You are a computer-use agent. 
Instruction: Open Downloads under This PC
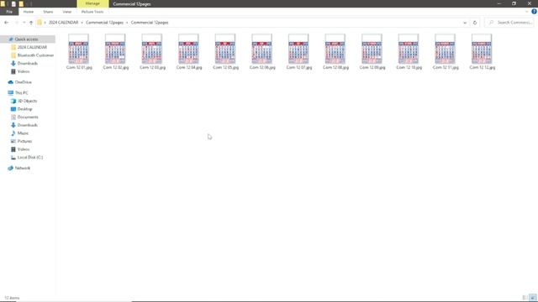tap(28, 125)
